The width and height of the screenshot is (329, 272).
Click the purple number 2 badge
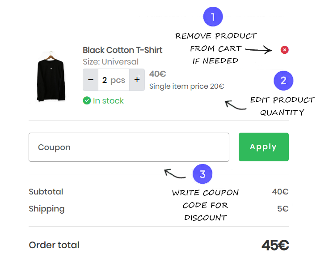click(x=283, y=81)
